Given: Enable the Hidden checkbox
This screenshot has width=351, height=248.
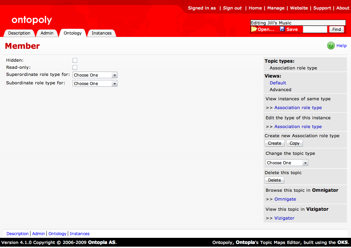Looking at the screenshot, I should coord(75,60).
